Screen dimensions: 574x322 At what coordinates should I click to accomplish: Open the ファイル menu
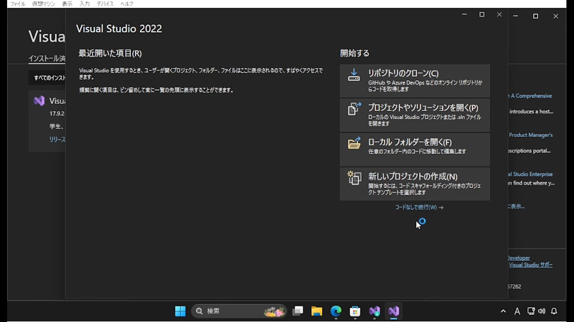pyautogui.click(x=18, y=4)
